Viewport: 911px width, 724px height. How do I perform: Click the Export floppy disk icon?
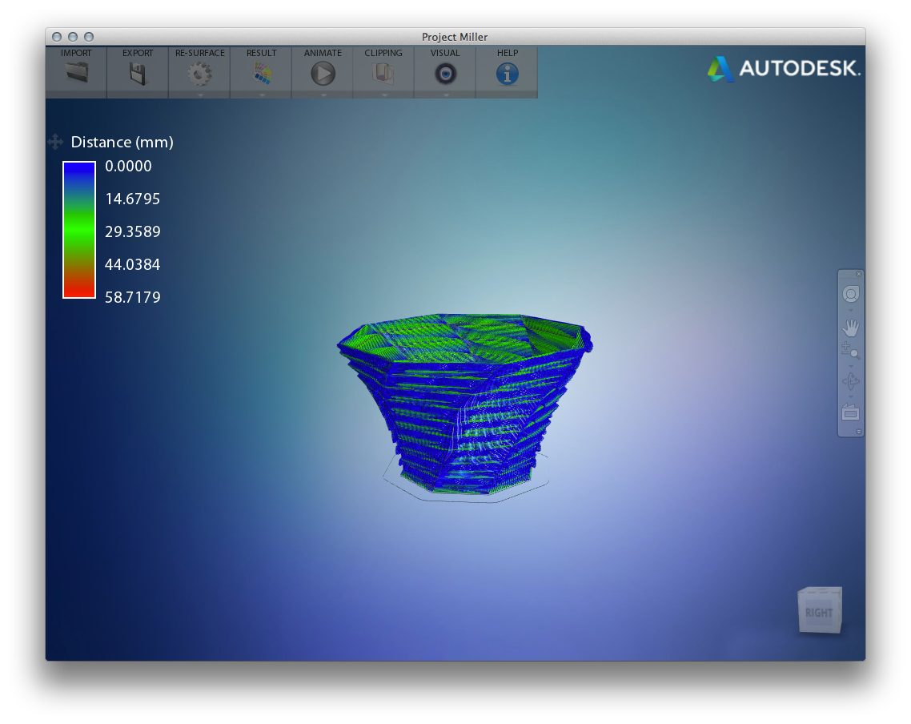(x=138, y=74)
